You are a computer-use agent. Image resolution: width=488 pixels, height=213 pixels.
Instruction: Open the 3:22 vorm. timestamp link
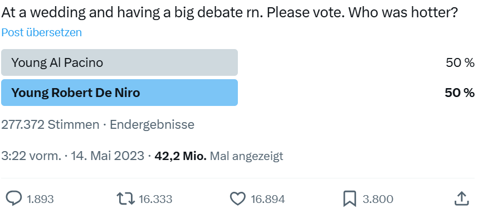tap(31, 156)
